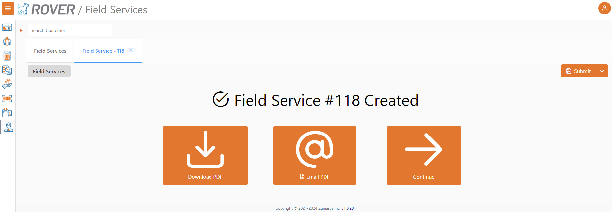Open the hand with dollar sidebar icon
The image size is (612, 212).
[7, 84]
